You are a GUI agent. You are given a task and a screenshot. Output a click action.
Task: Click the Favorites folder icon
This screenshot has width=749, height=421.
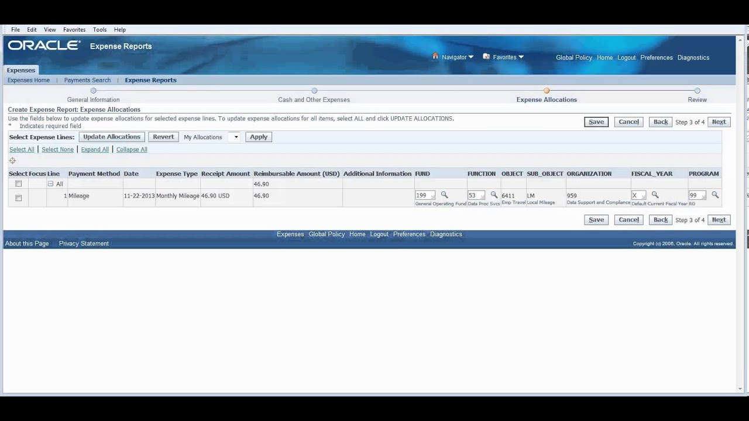pos(486,57)
